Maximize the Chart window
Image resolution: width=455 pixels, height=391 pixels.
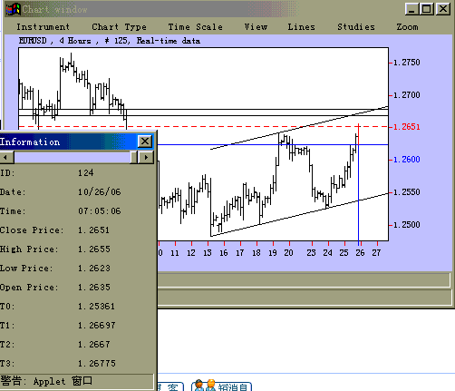tap(427, 9)
